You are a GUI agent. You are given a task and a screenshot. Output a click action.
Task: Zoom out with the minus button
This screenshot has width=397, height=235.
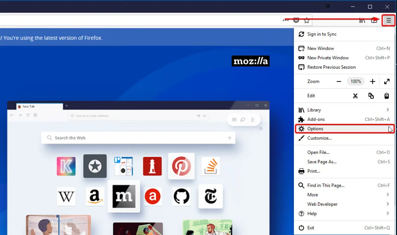(339, 82)
